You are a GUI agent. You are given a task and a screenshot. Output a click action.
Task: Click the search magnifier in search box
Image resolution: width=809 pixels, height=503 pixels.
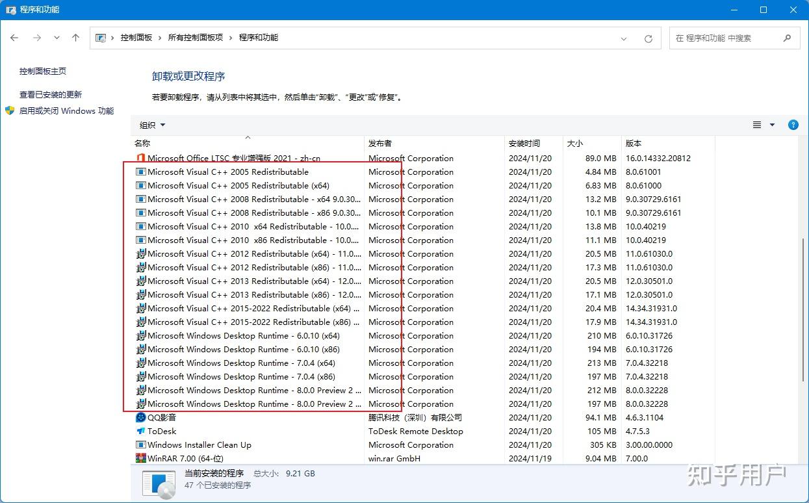[x=786, y=38]
